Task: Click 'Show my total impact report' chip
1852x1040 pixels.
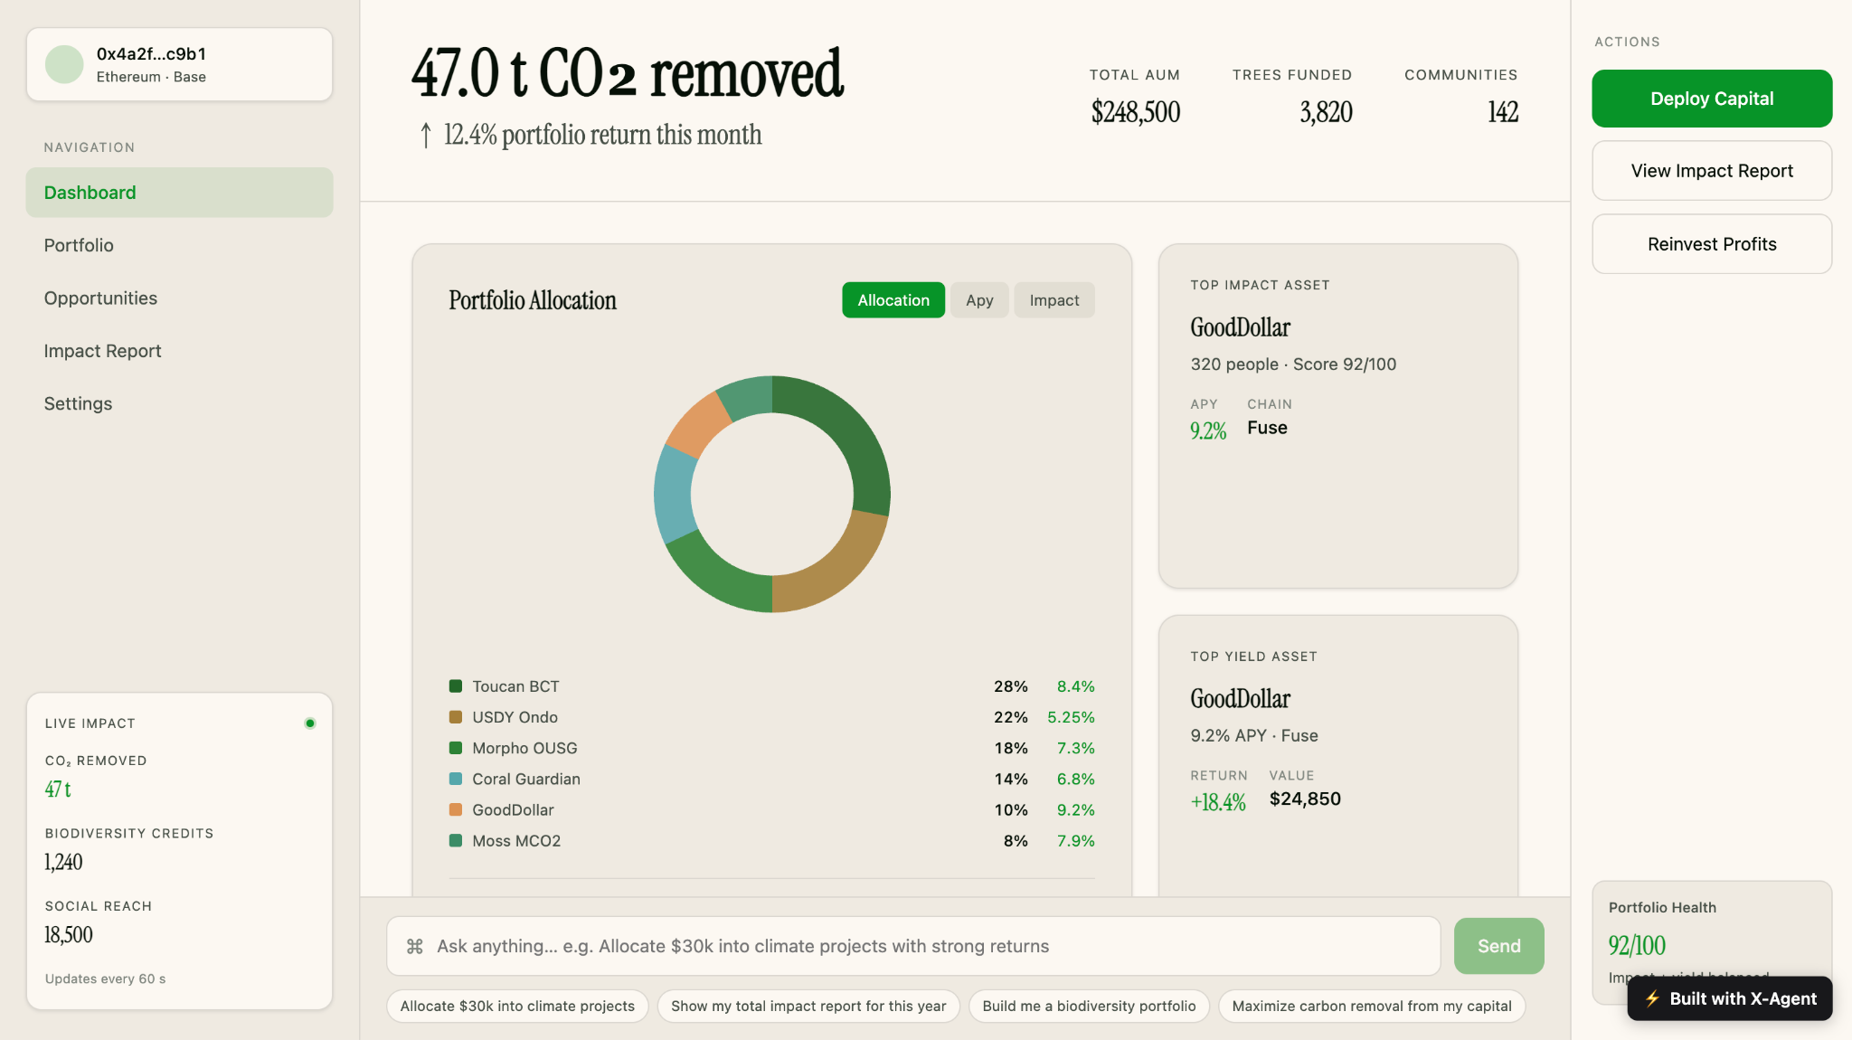Action: [x=808, y=1006]
